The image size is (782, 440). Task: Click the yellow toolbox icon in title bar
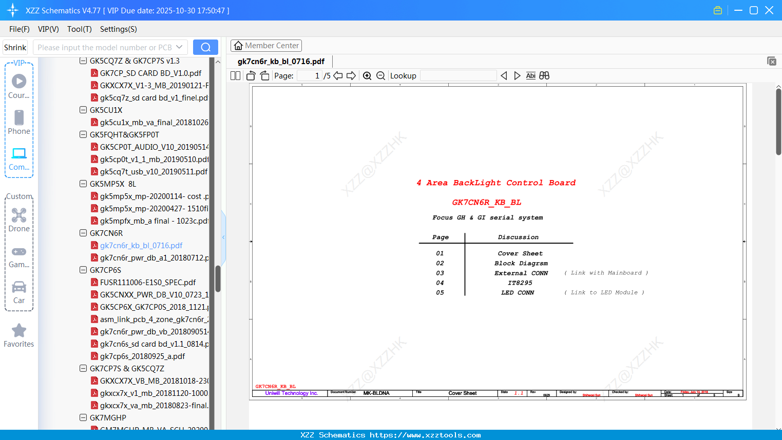click(x=718, y=10)
